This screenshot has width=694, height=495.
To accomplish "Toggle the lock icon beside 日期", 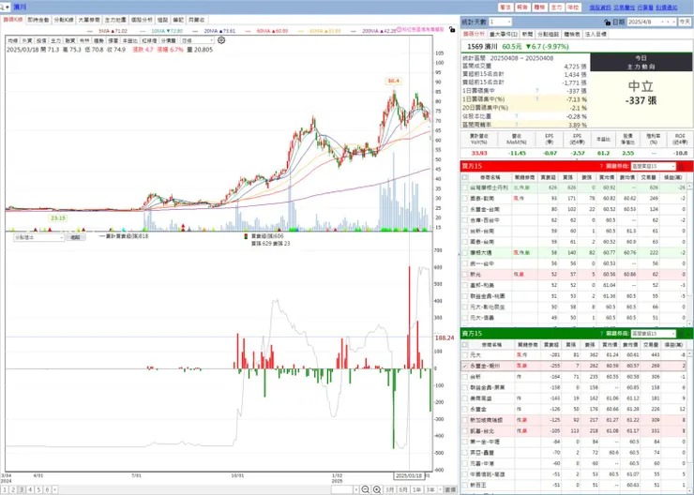I will click(608, 22).
